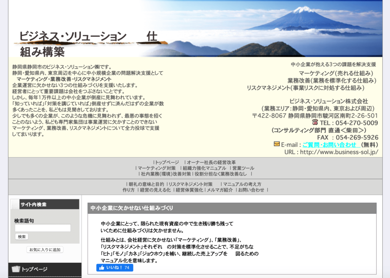Open 経営体質強化 link
The width and height of the screenshot is (390, 278).
click(189, 190)
